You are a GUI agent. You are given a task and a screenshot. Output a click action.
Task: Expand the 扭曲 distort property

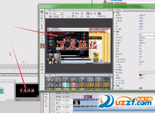coord(117,67)
